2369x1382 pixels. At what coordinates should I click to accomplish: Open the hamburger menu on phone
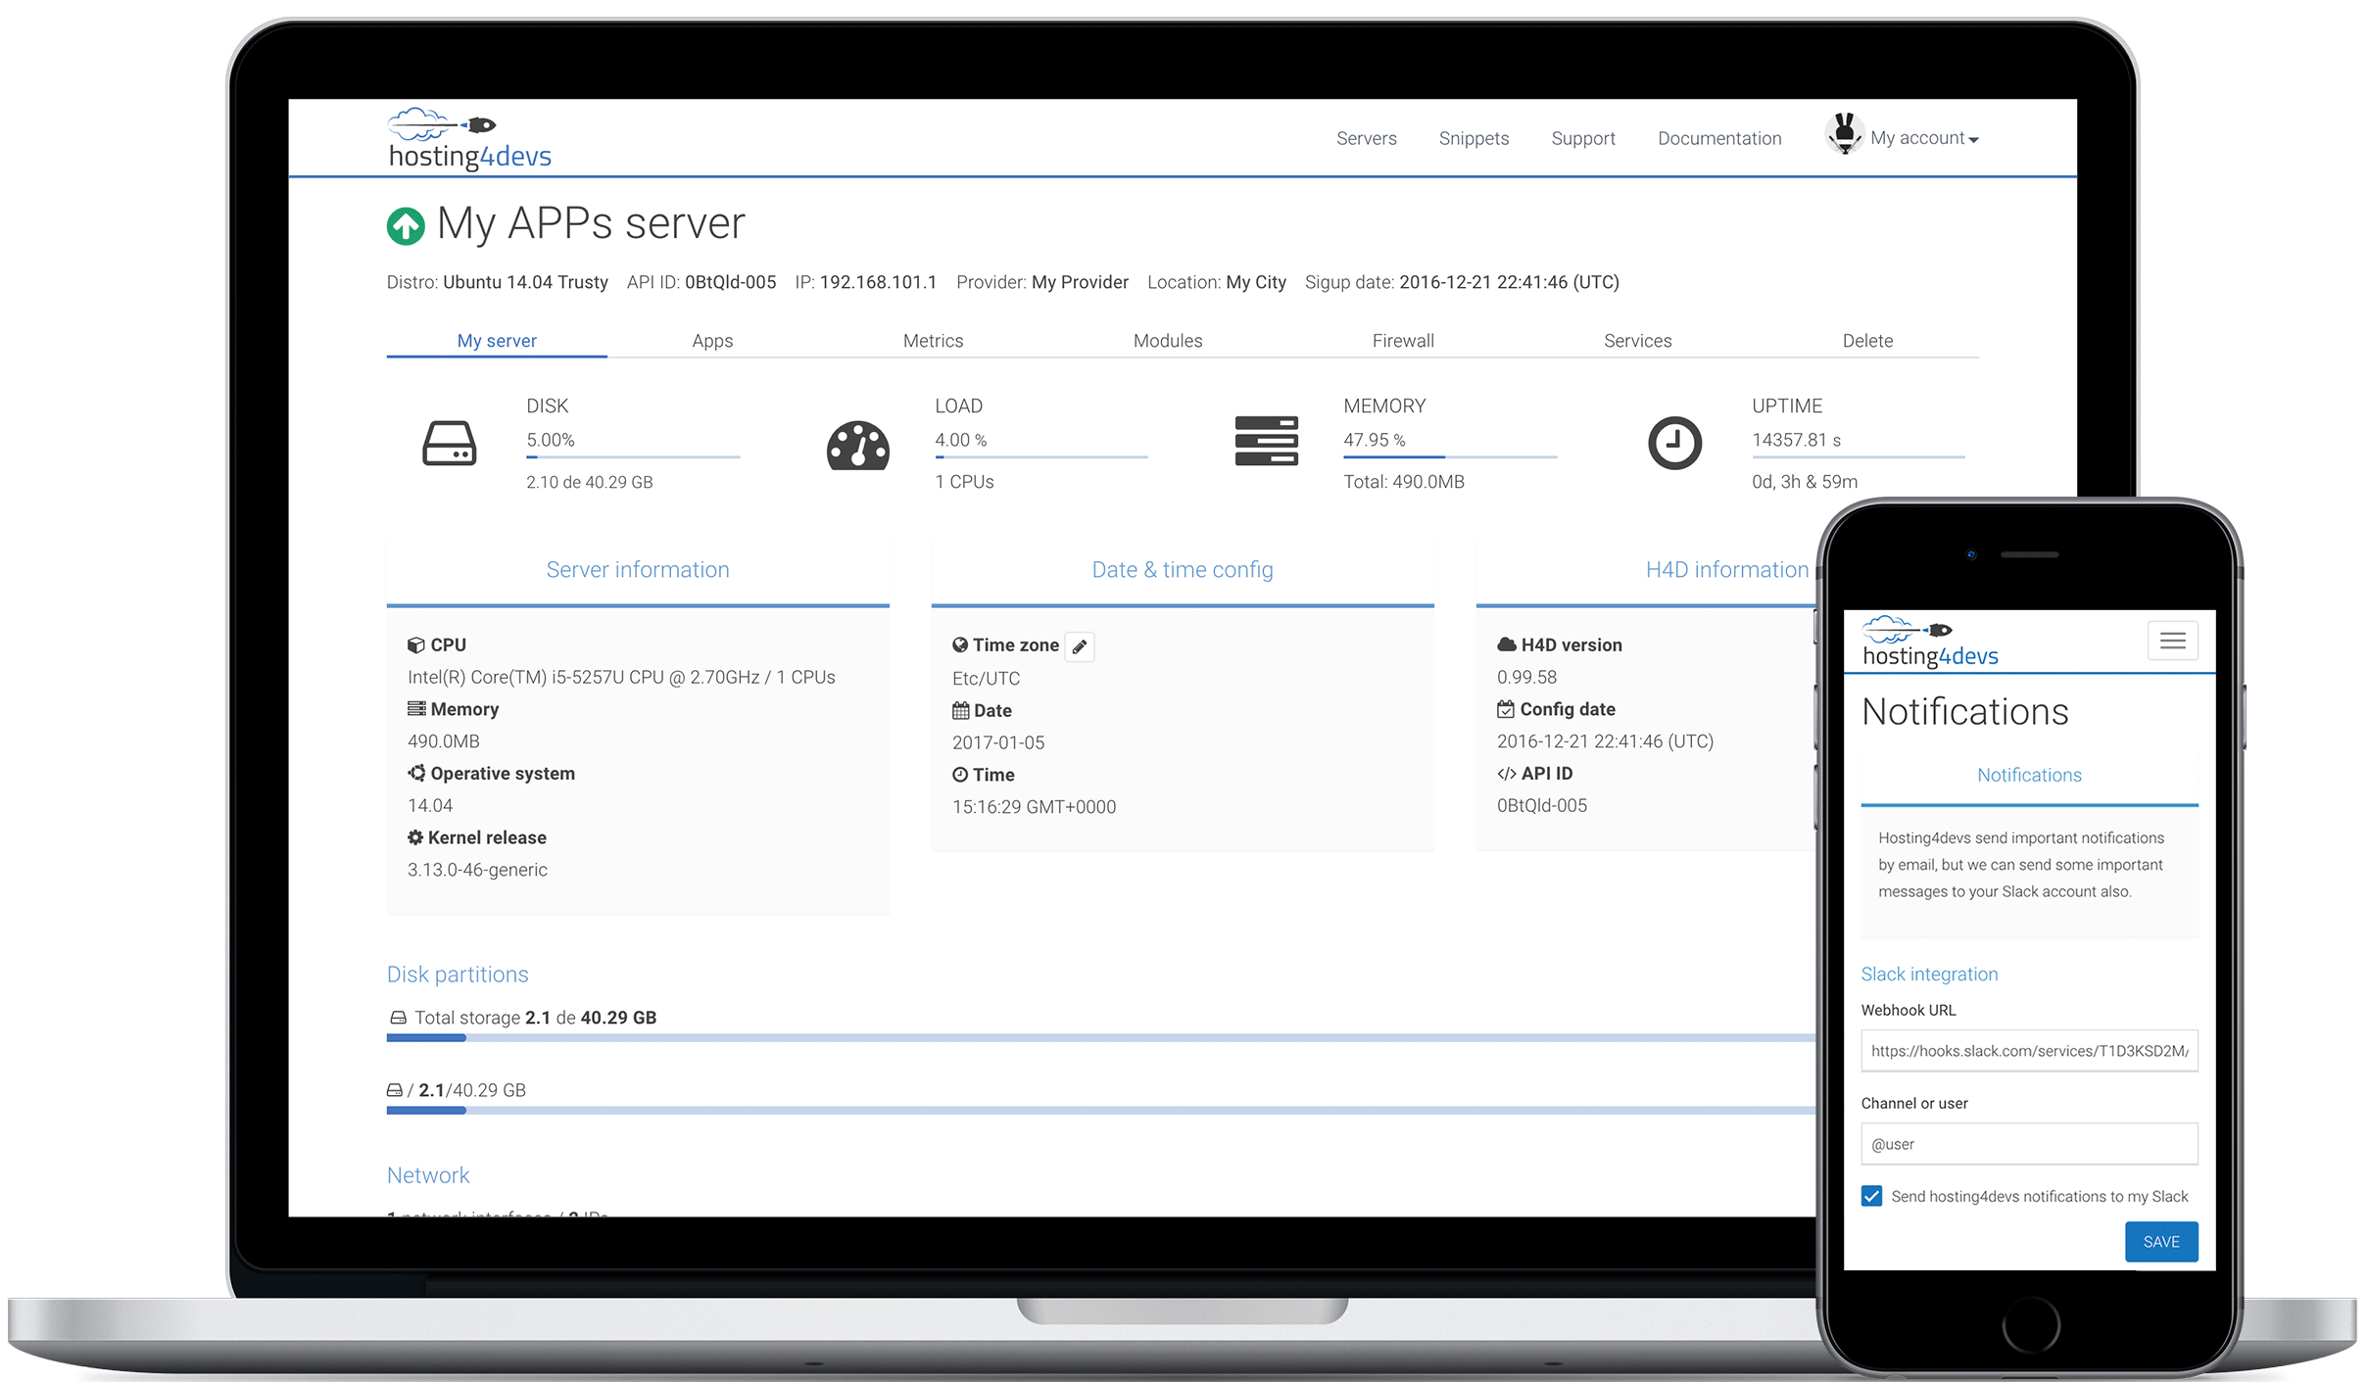click(x=2172, y=641)
